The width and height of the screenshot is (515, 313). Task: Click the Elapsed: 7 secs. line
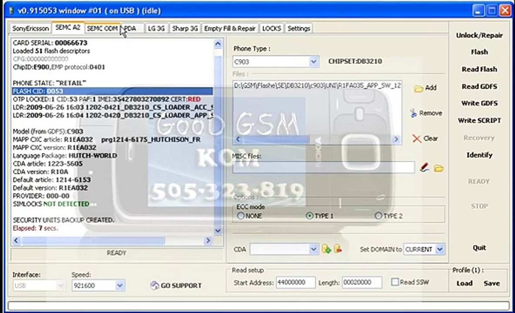(36, 228)
